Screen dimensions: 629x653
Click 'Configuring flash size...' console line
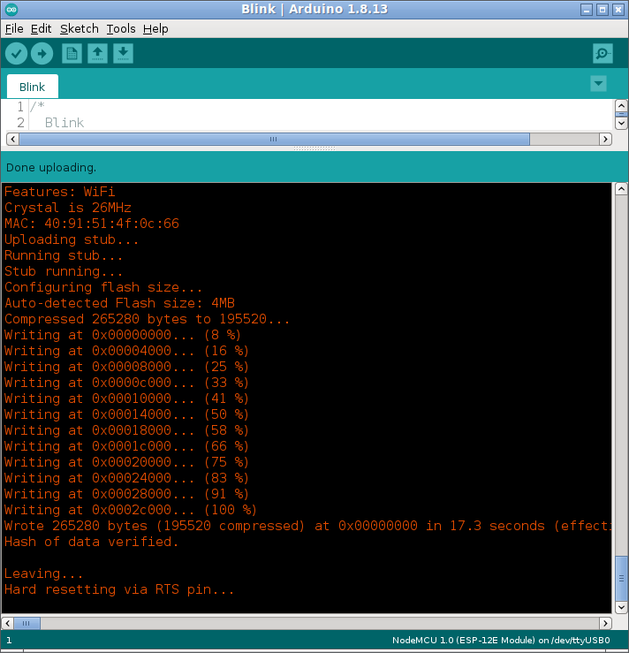[x=103, y=287]
